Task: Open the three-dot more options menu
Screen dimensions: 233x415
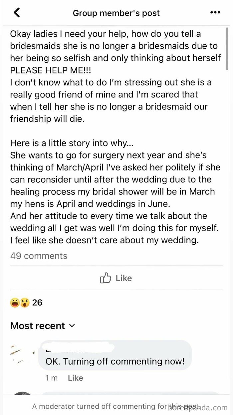Action: [x=215, y=13]
